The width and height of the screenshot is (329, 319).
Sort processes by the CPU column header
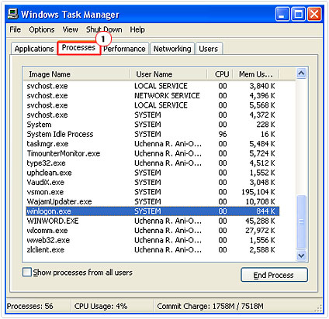[220, 74]
